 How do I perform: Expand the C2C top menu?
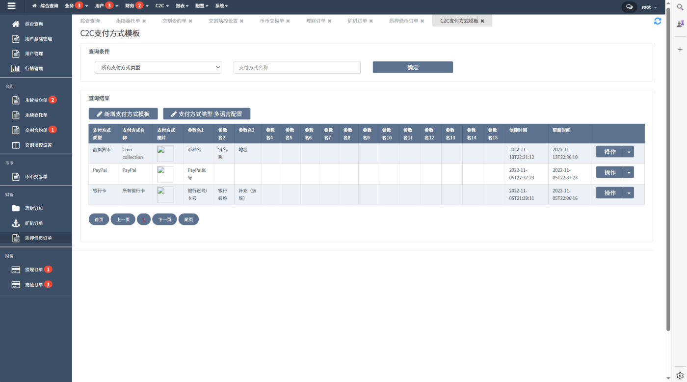coord(162,6)
